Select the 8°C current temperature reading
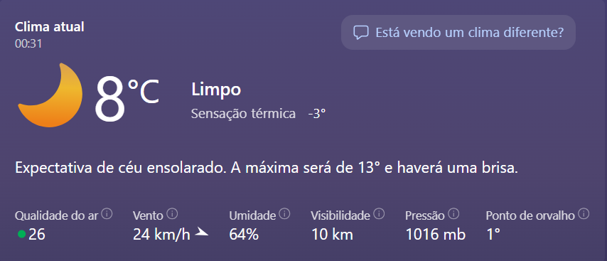Screen dimensions: 607x261 pos(127,97)
